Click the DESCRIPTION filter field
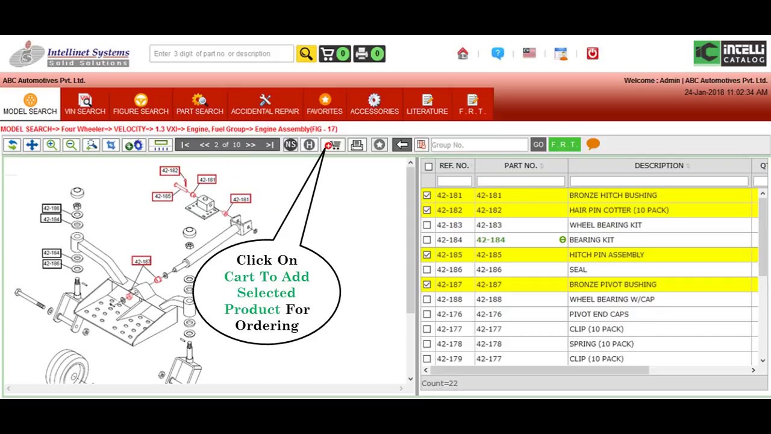This screenshot has width=771, height=434. pyautogui.click(x=659, y=181)
